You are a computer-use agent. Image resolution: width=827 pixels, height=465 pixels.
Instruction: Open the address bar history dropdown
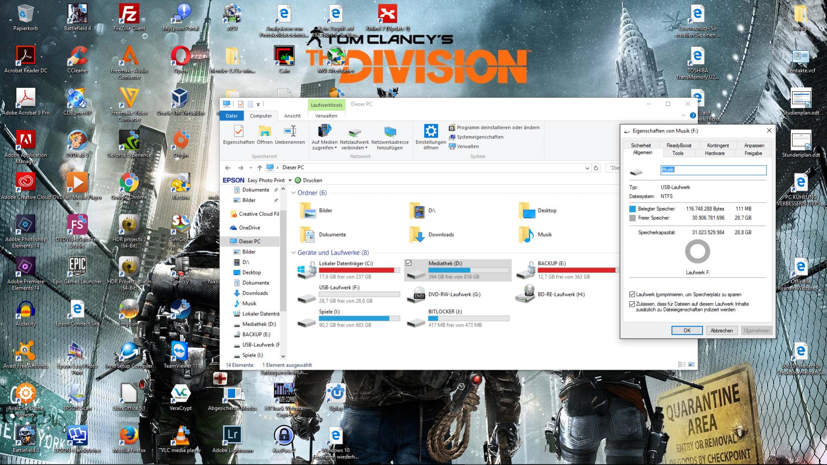point(587,168)
